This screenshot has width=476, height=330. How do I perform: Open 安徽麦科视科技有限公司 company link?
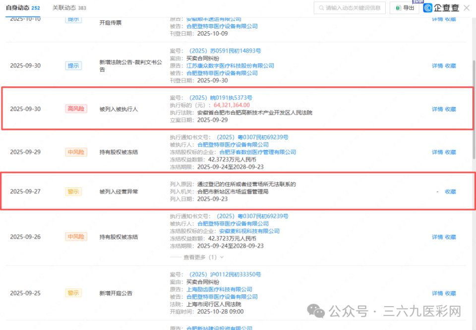[x=249, y=231]
